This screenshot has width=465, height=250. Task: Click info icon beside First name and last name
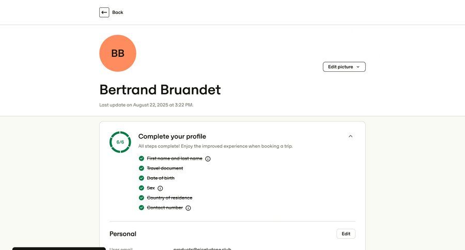click(x=208, y=159)
